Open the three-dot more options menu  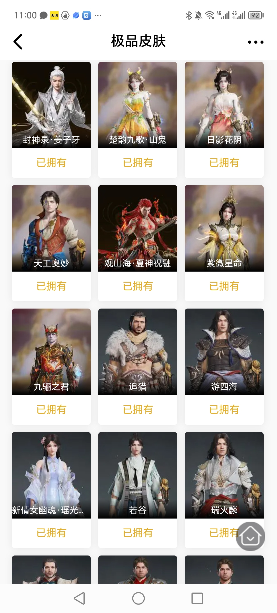coord(256,42)
